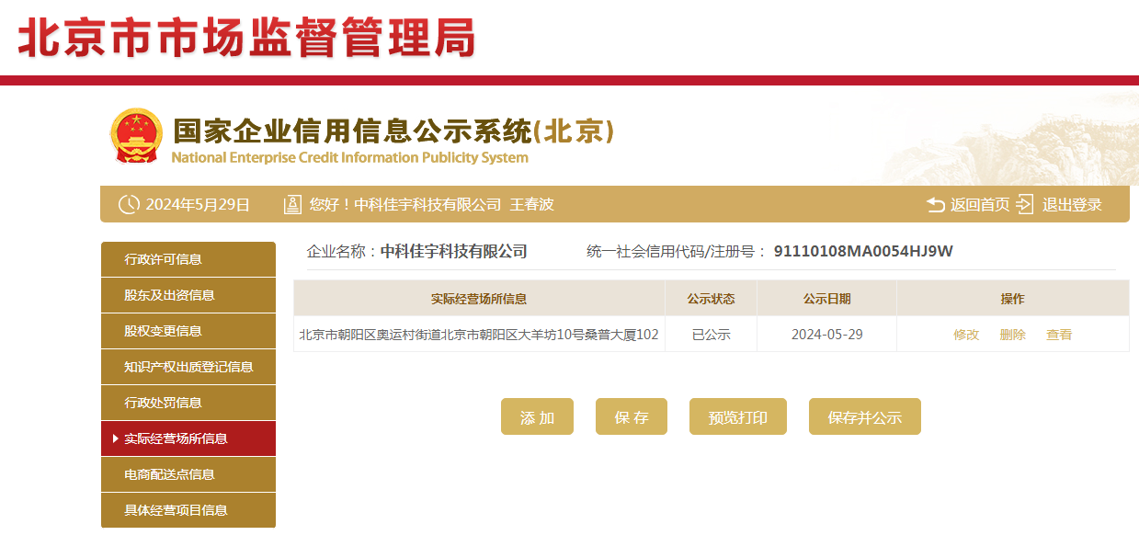Select the active 实际经营场所信息 menu item
The image size is (1139, 558).
point(188,438)
